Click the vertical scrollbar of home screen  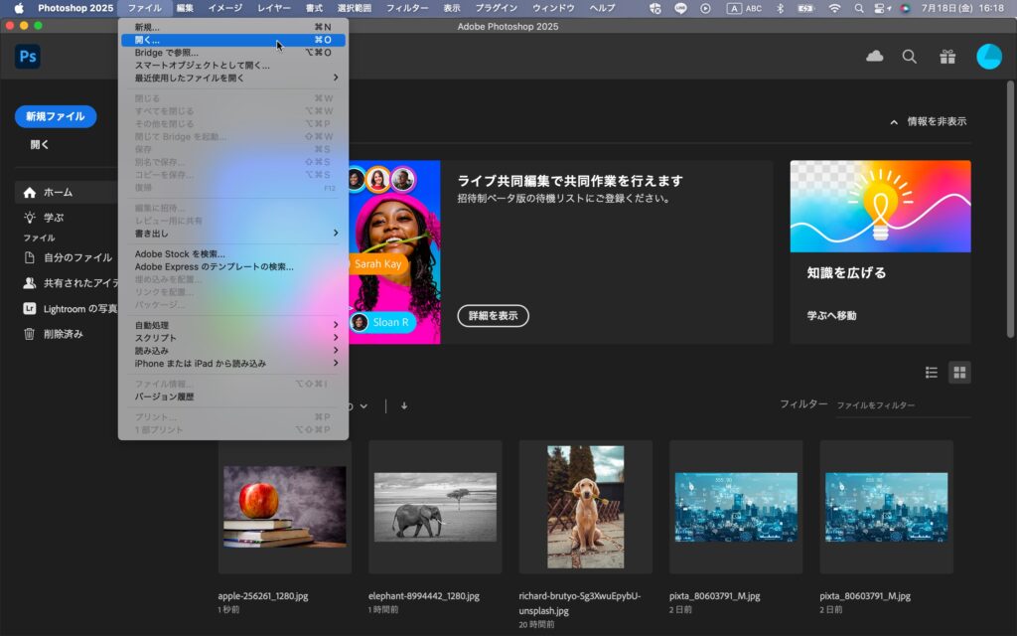pos(1010,209)
